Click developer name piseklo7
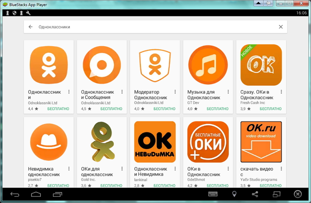 point(35,180)
